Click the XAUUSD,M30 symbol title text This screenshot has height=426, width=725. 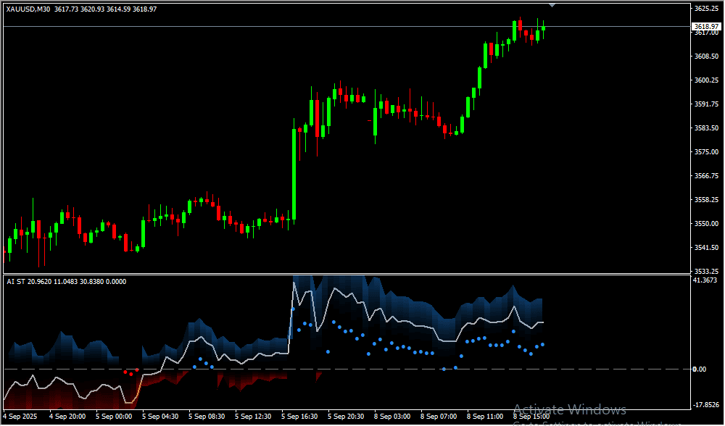tap(28, 9)
